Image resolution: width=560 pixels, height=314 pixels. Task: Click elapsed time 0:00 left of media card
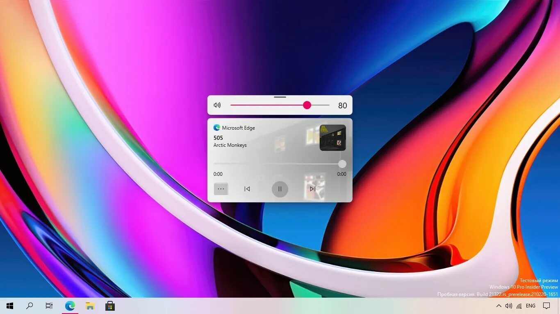[218, 174]
